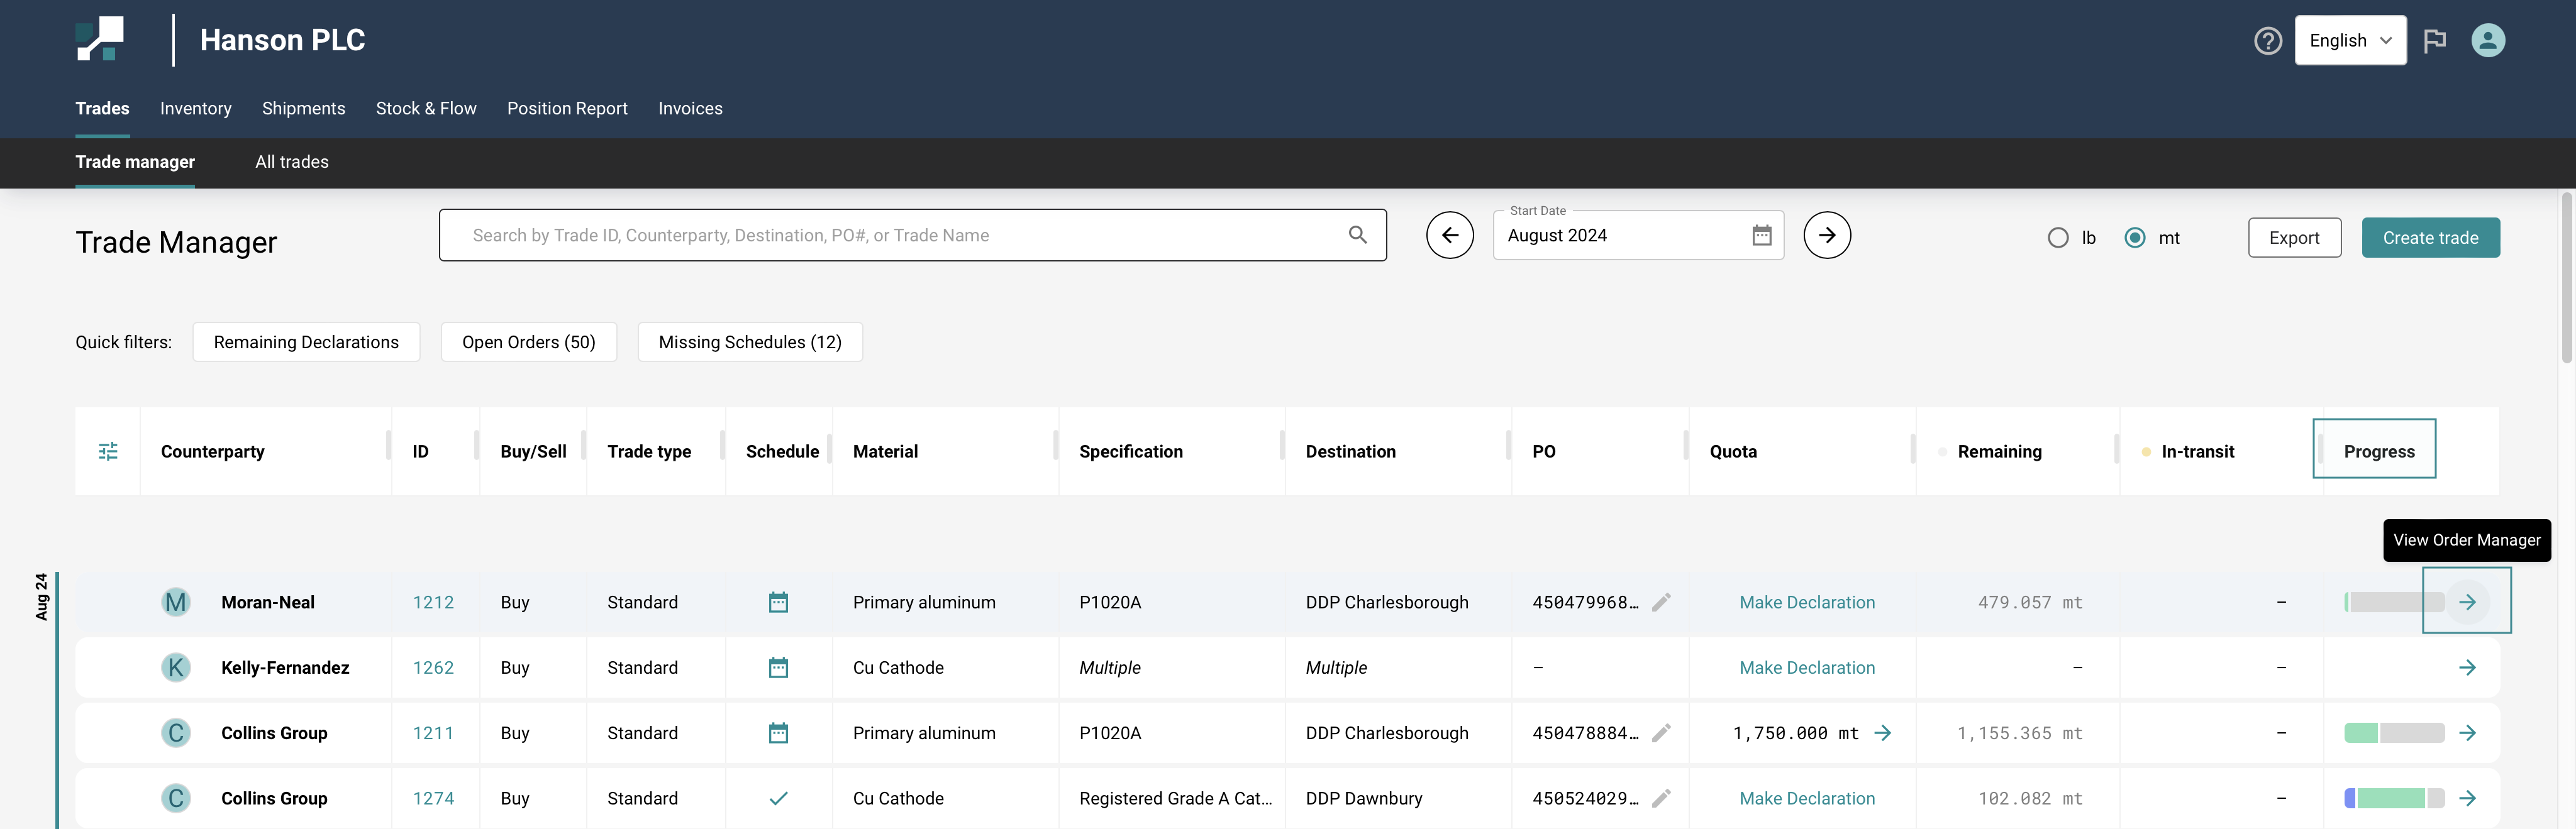Click the quota arrow next to 1,750.000 mt
Image resolution: width=2576 pixels, height=829 pixels.
[1882, 733]
